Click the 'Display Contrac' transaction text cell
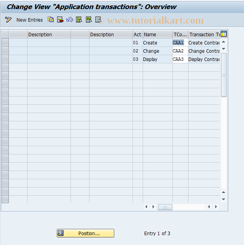 [x=204, y=59]
